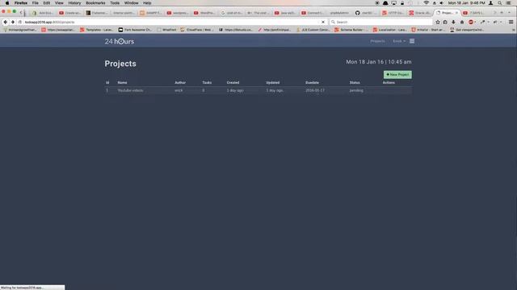Focus the URL address bar
The image size is (517, 290).
(171, 22)
